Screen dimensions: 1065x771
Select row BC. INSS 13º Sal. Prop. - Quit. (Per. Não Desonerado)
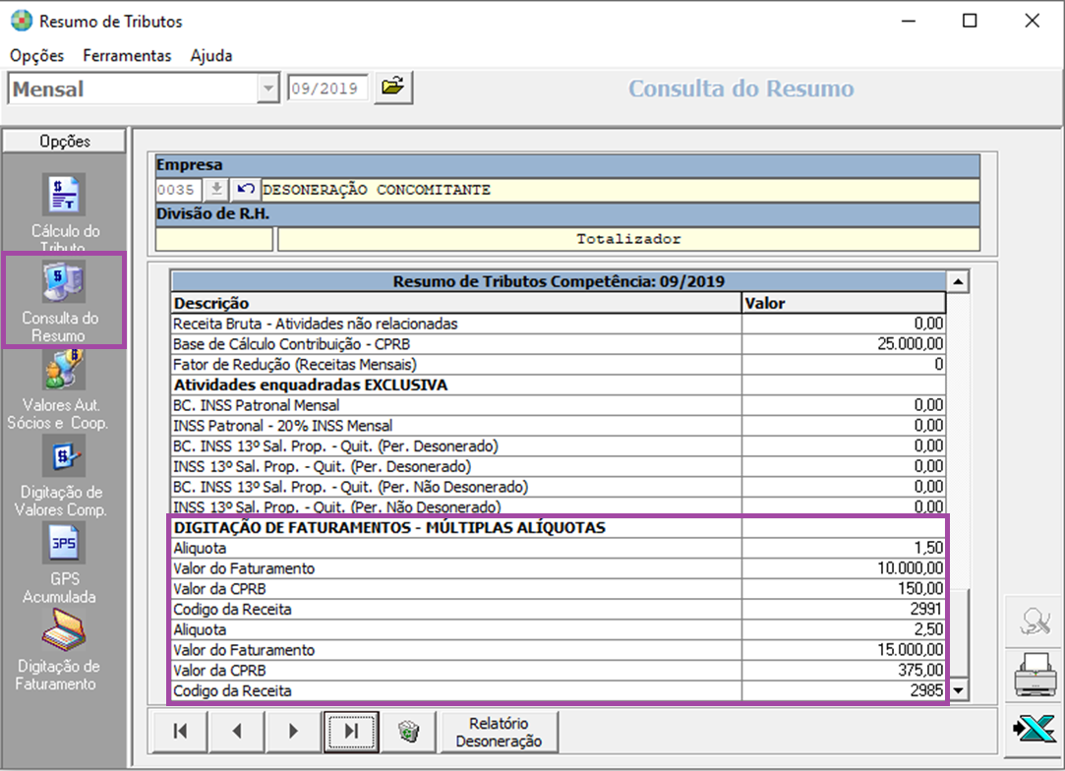(558, 487)
